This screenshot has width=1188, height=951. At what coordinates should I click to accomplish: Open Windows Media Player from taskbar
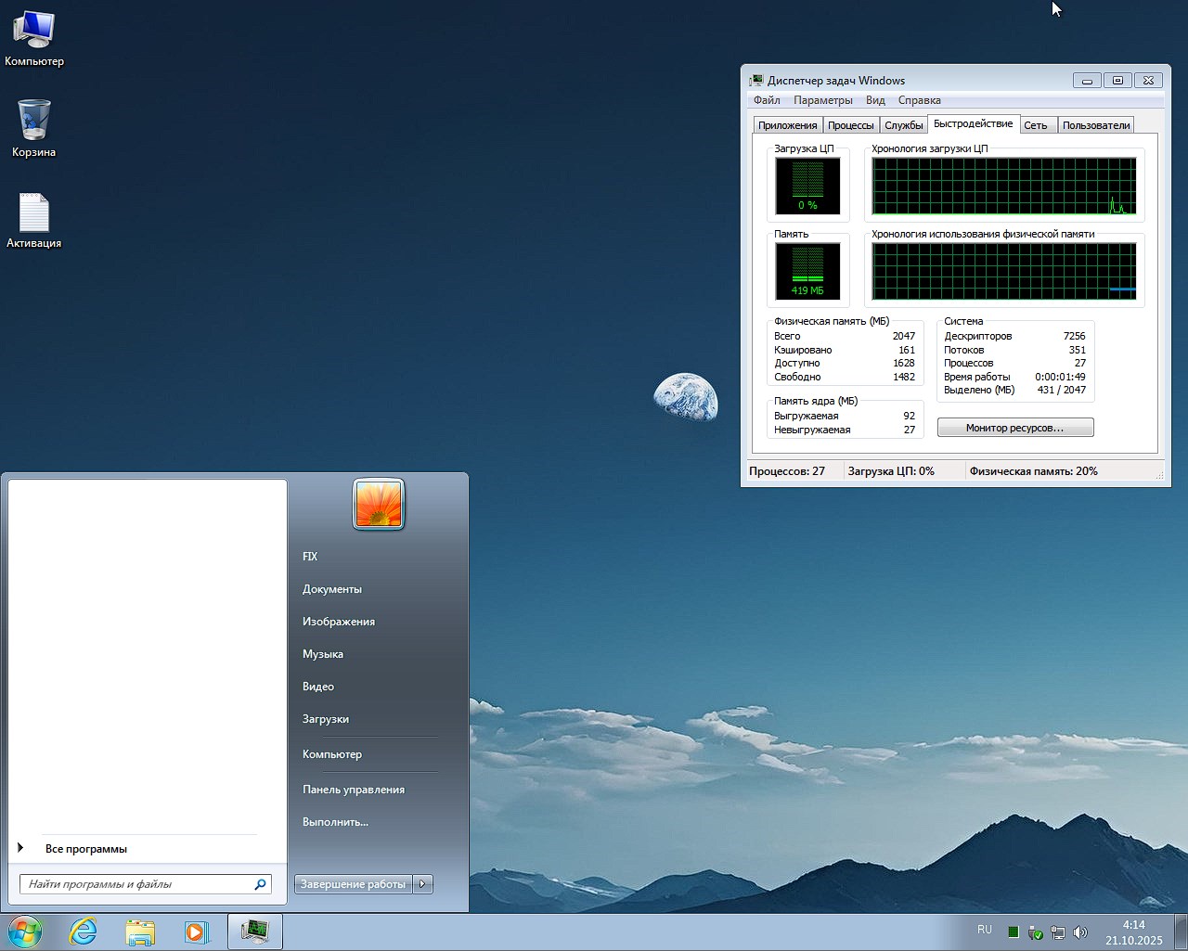pyautogui.click(x=197, y=932)
